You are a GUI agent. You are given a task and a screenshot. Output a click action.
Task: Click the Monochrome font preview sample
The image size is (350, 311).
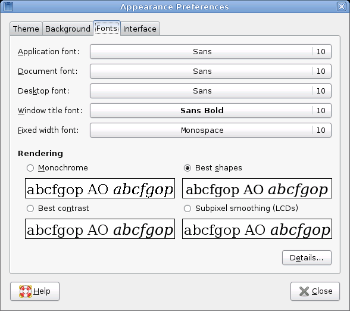(100, 188)
